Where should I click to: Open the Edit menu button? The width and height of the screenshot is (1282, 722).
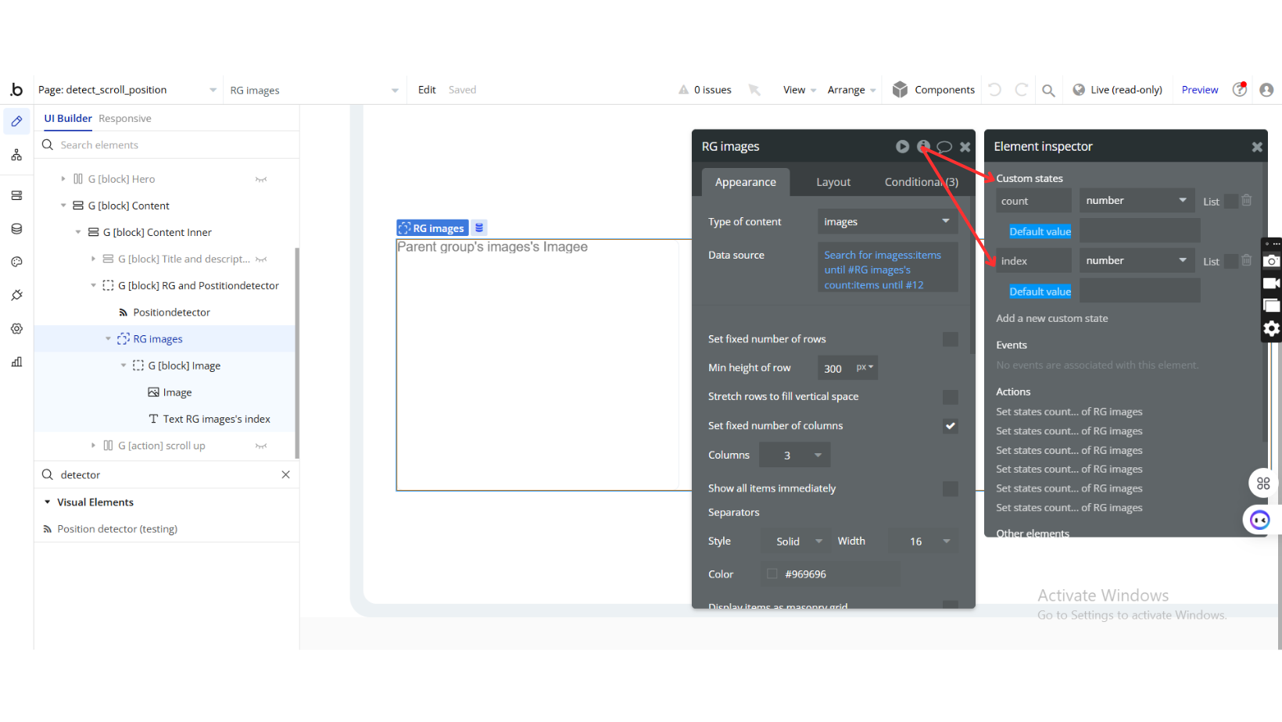click(427, 90)
